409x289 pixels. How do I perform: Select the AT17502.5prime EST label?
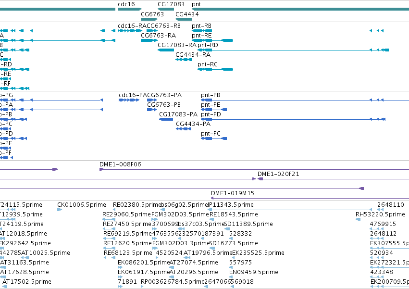coord(27,282)
